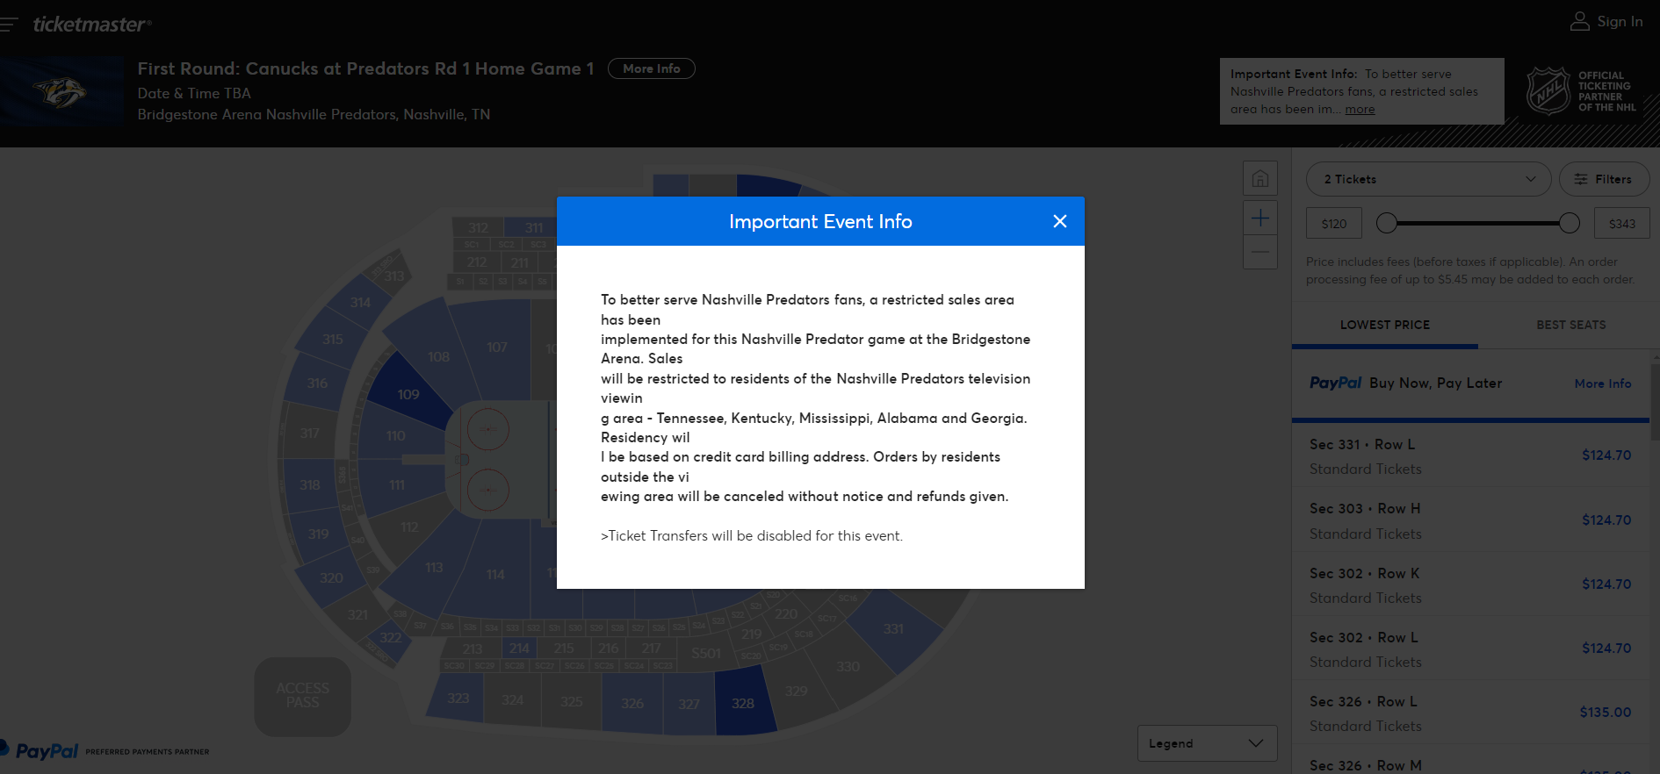Open the 2 Tickets quantity dropdown
The image size is (1660, 774).
pyautogui.click(x=1428, y=179)
